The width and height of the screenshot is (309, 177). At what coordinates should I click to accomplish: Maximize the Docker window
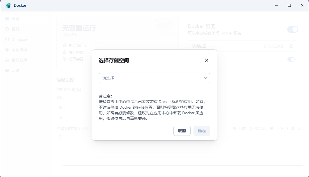[289, 5]
